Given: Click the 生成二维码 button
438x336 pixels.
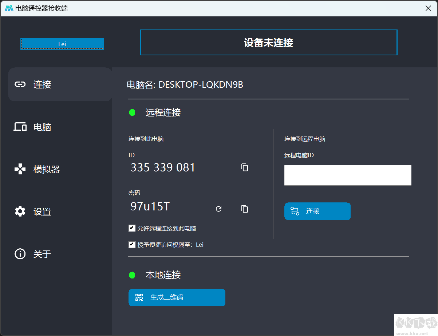Looking at the screenshot, I should click(x=177, y=297).
